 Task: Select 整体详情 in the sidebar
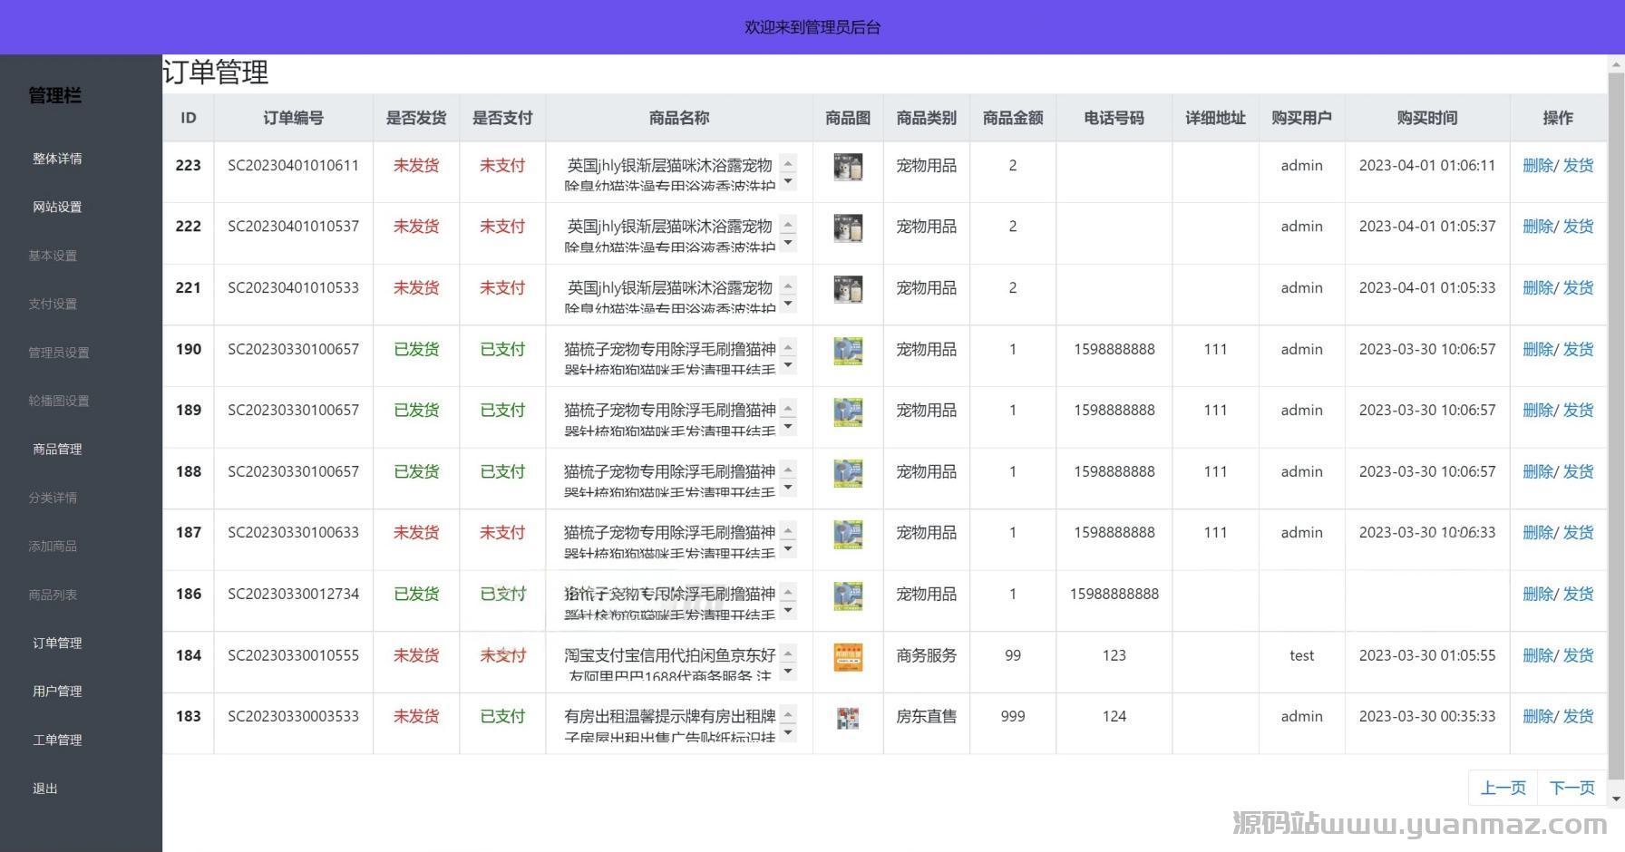(x=57, y=159)
